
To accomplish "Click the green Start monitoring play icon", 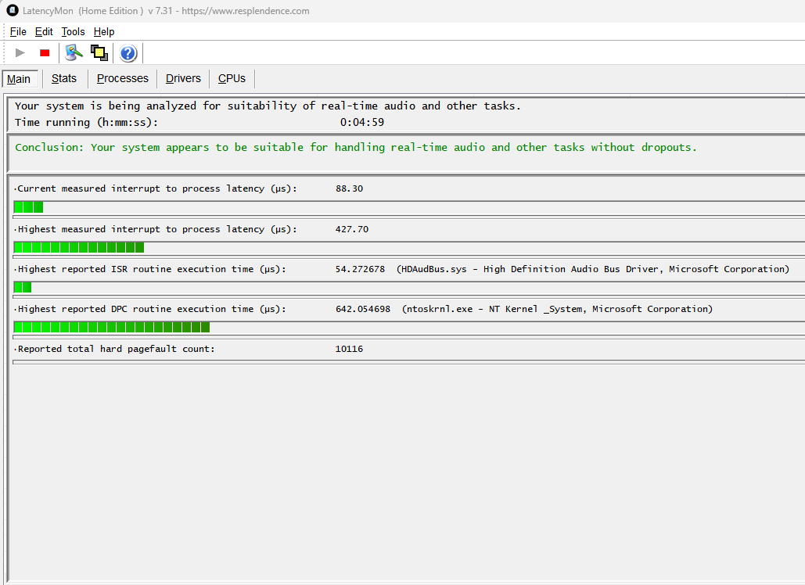I will pyautogui.click(x=20, y=53).
